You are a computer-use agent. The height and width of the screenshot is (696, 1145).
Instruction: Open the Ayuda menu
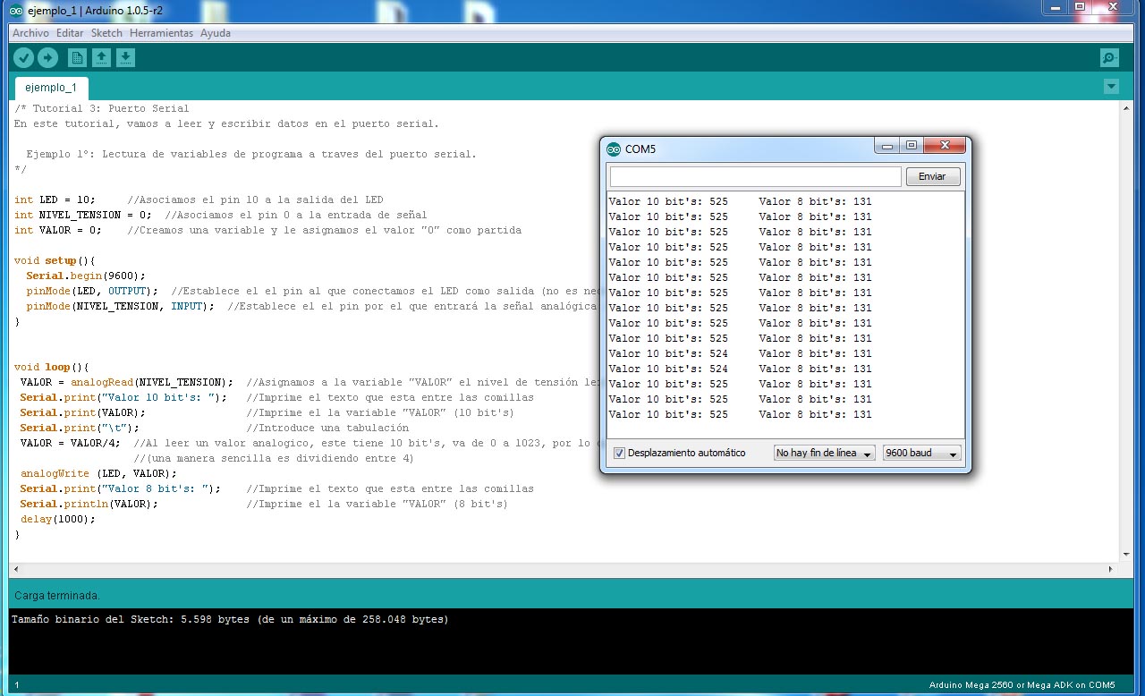[216, 33]
